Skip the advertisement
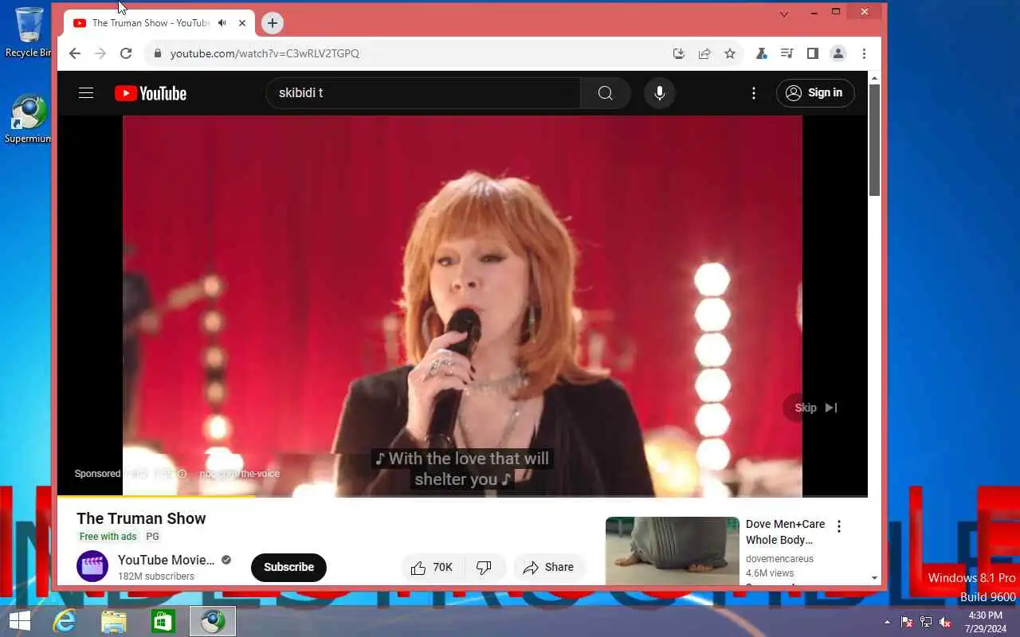The height and width of the screenshot is (637, 1020). point(816,408)
